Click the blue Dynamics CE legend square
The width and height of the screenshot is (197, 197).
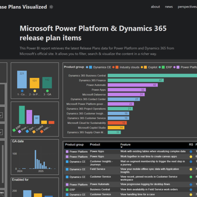pyautogui.click(x=91, y=67)
